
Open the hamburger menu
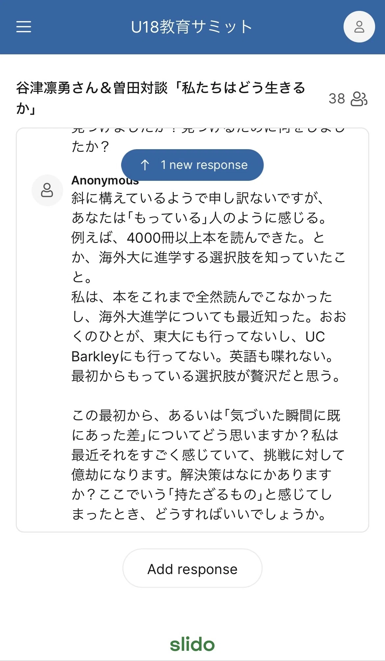tap(24, 27)
